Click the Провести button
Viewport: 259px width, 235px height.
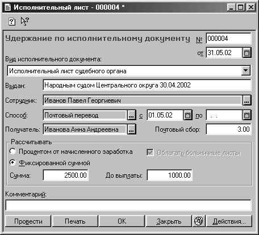click(x=28, y=221)
